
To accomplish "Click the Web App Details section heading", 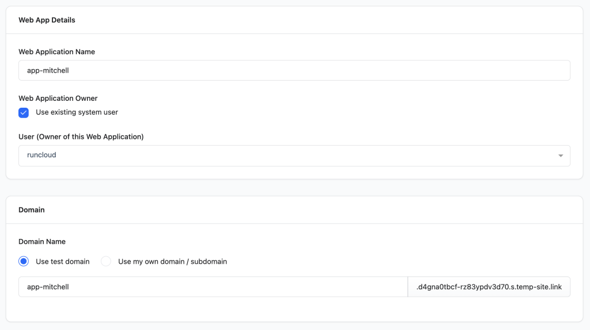I will pos(47,20).
